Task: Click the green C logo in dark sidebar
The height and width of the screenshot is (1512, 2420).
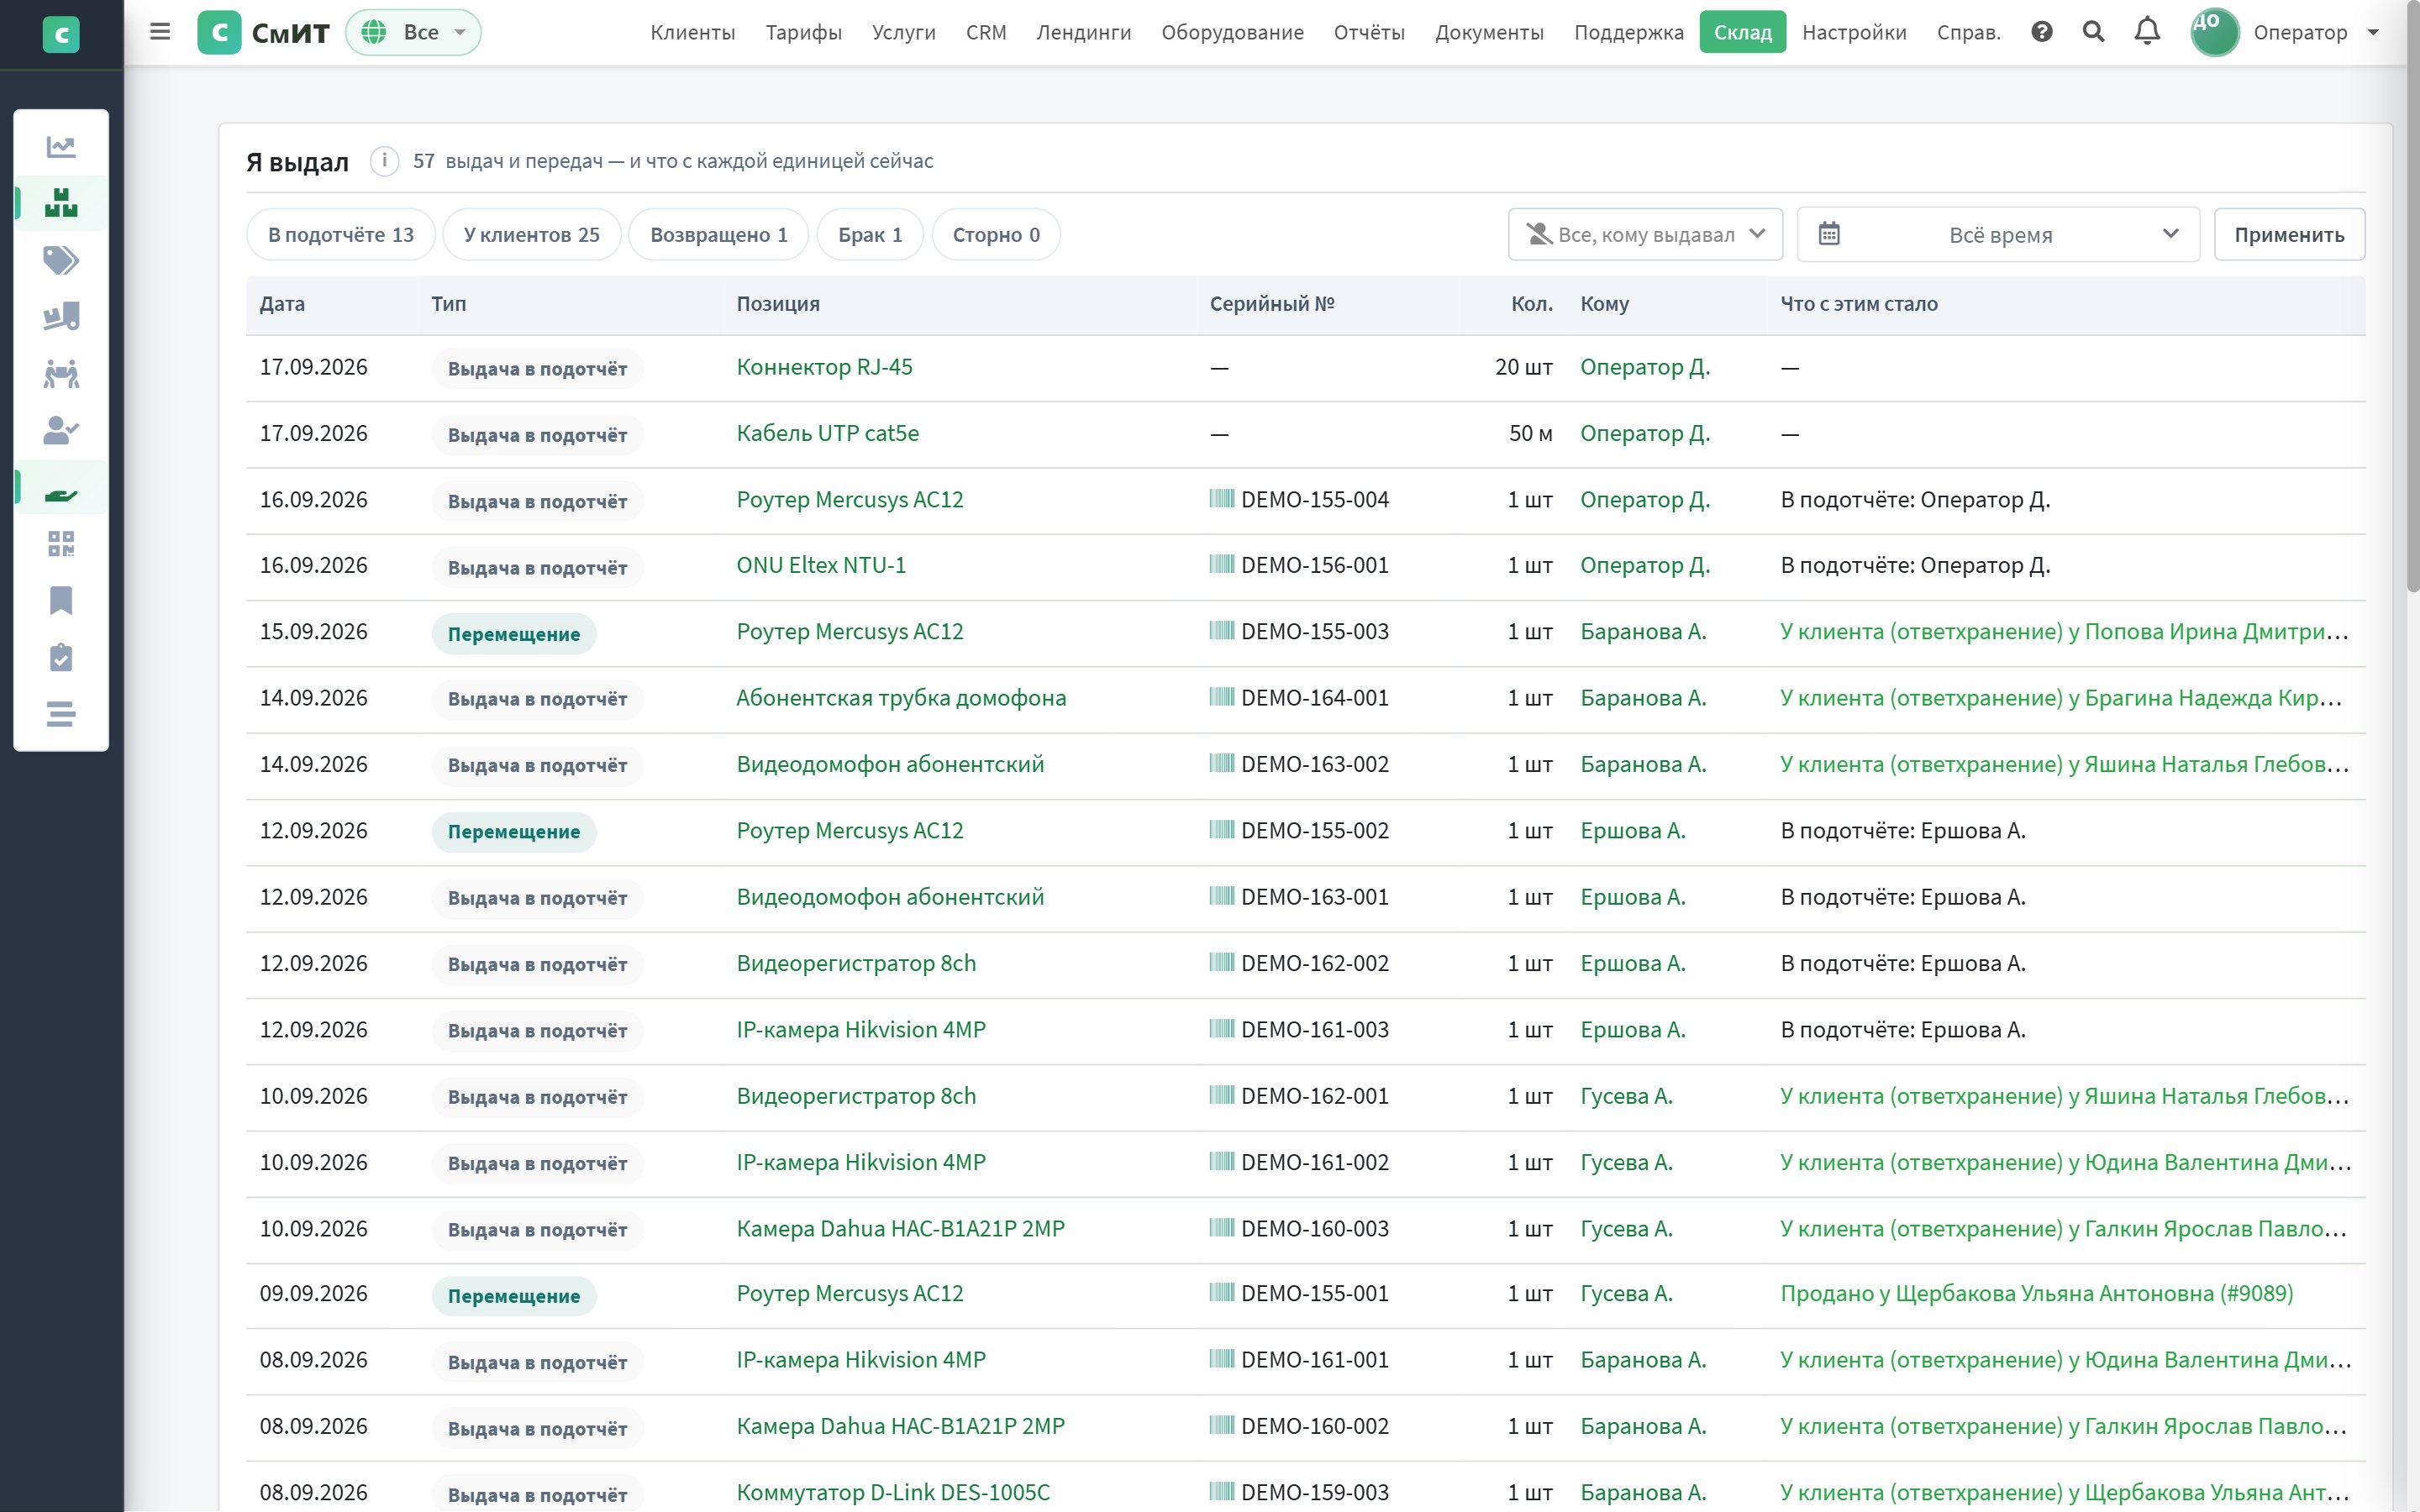Action: tap(61, 35)
